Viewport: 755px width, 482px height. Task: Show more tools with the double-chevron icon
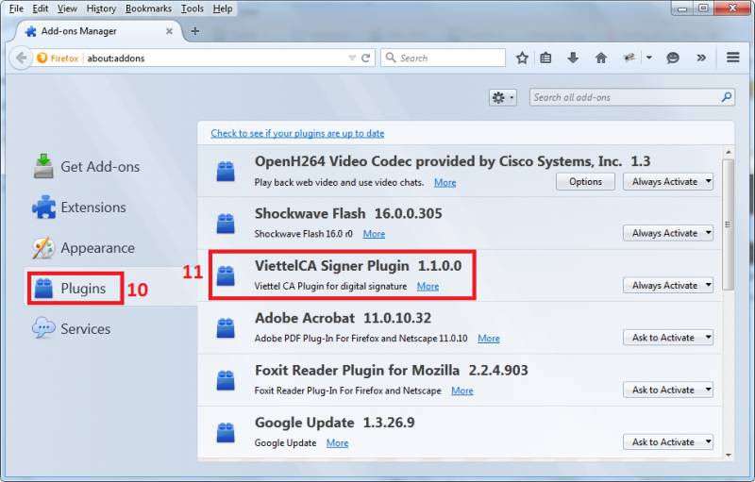click(x=701, y=58)
